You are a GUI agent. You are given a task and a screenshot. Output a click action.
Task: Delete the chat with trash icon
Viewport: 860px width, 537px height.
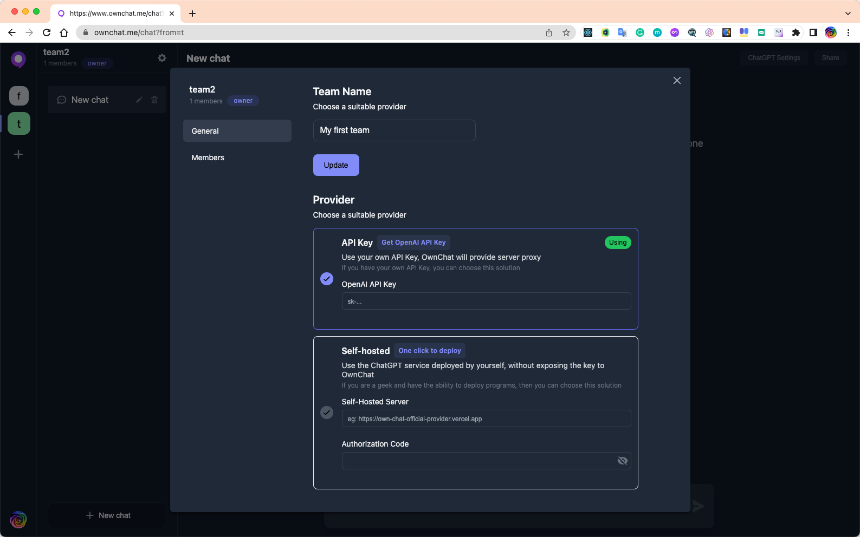click(154, 100)
